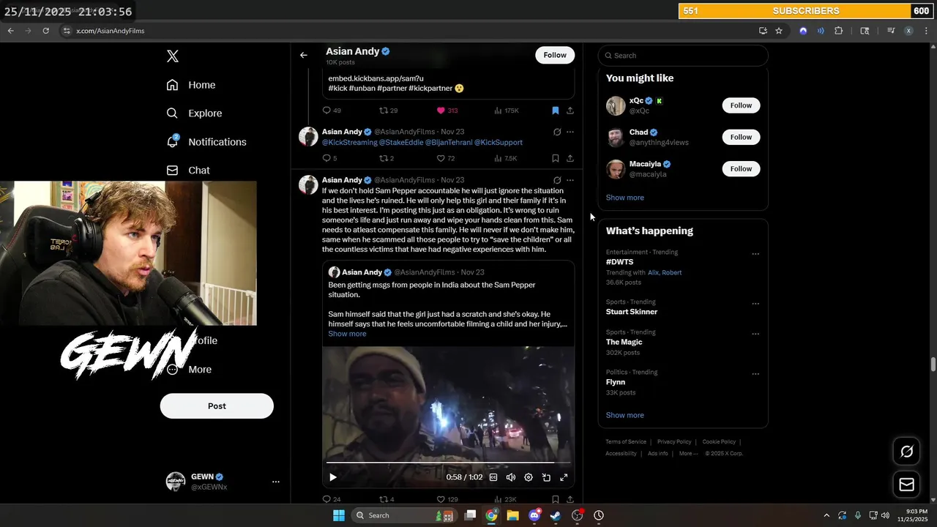The image size is (937, 527).
Task: Open floating messages envelope button
Action: tap(906, 485)
